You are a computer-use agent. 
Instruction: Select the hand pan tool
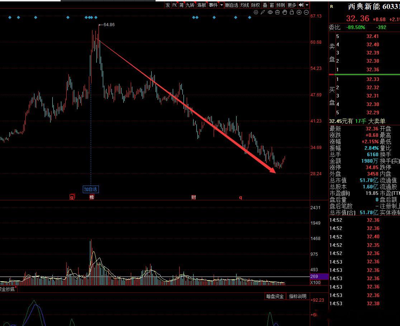[285, 12]
